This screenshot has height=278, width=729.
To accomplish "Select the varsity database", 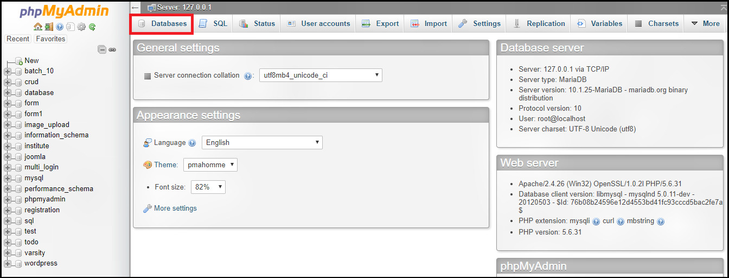I will (35, 253).
